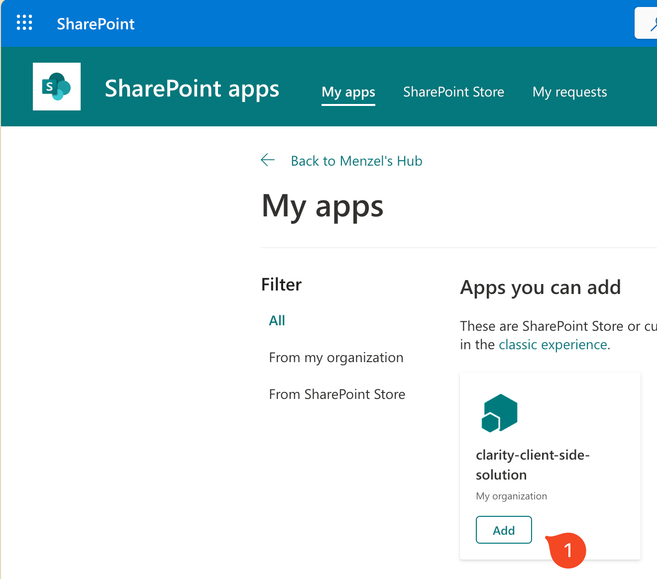Click the My apps page heading
657x579 pixels.
(x=323, y=206)
